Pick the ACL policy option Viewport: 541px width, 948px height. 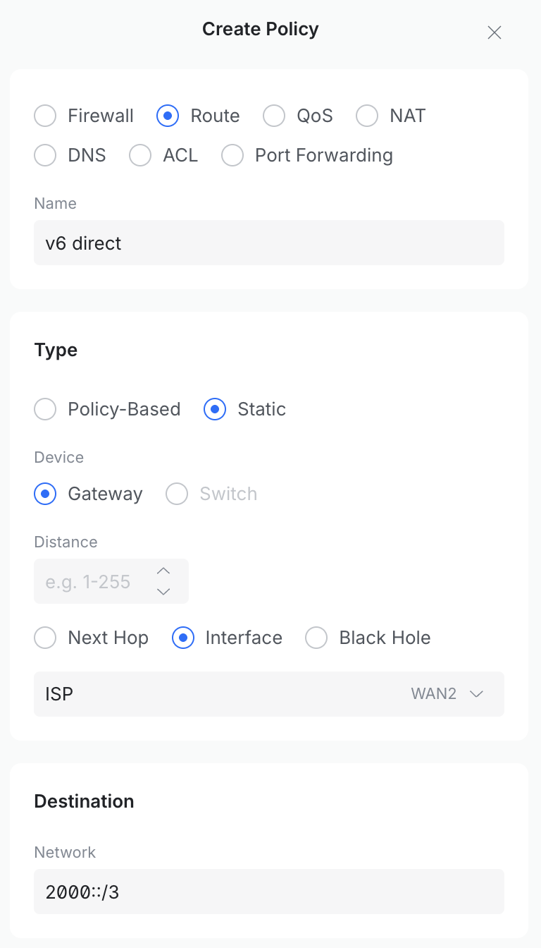coord(140,155)
